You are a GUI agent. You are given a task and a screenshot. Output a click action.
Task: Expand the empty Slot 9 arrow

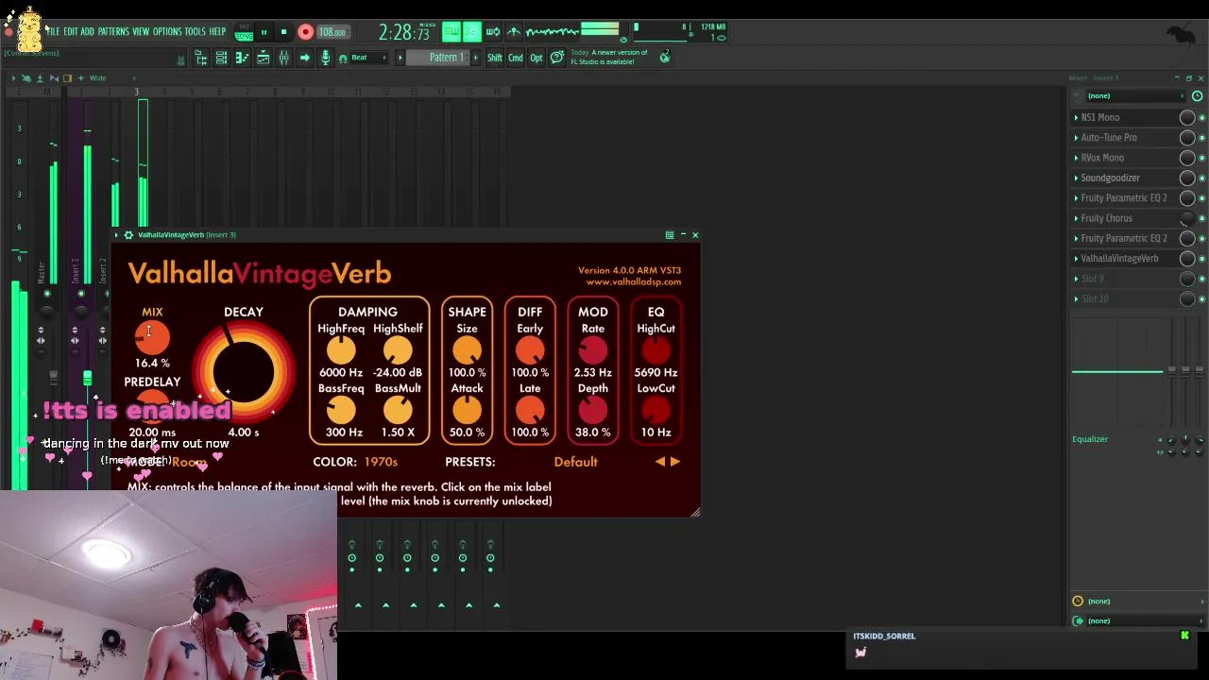(1076, 279)
